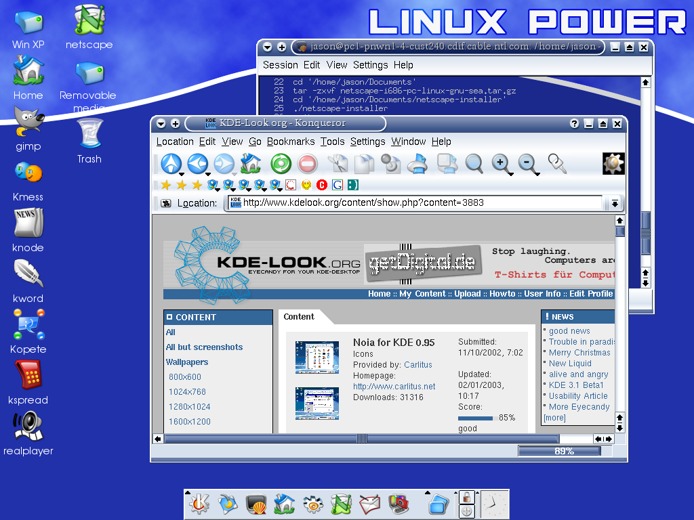Open the K menu in the panel
This screenshot has height=520, width=694.
tap(199, 504)
